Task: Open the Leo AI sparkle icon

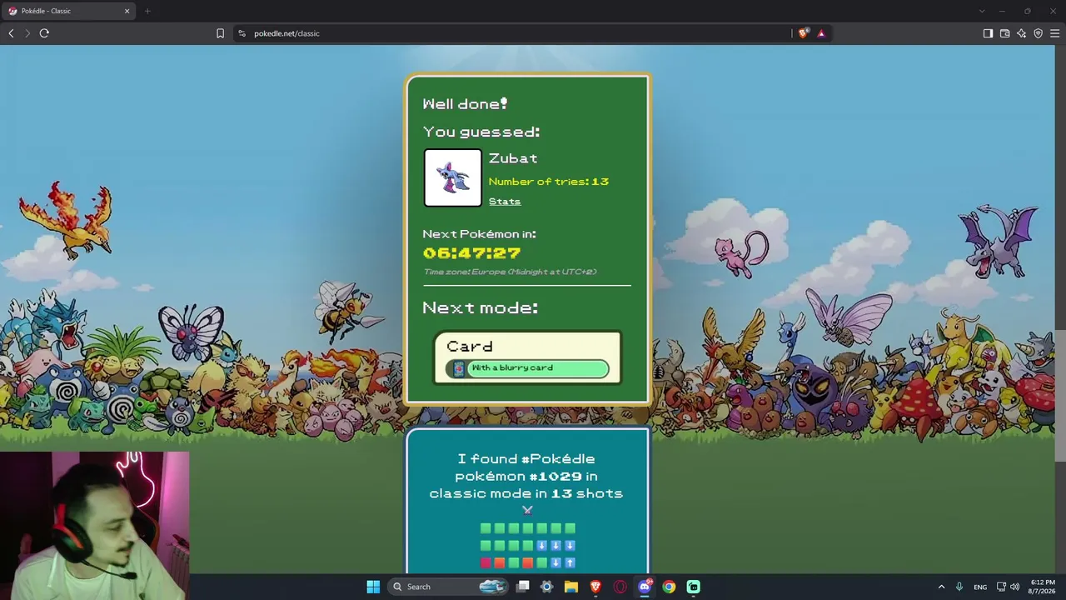Action: [x=1021, y=33]
